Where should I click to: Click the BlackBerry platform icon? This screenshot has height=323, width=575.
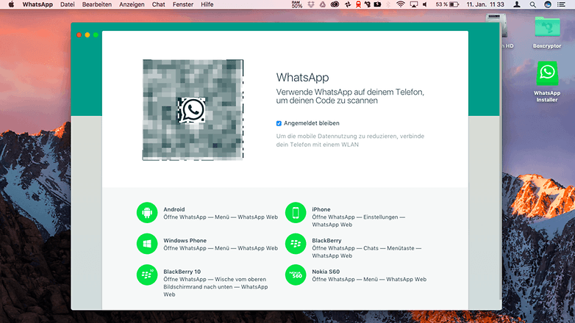296,244
